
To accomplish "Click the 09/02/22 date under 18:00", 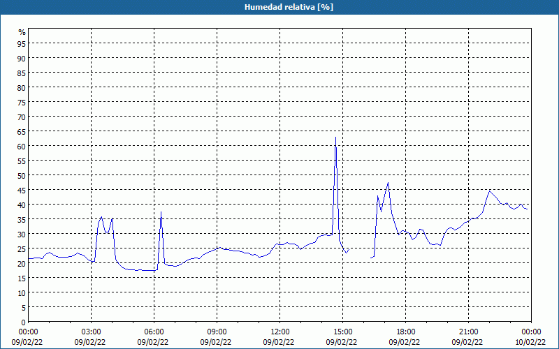I will pyautogui.click(x=406, y=342).
